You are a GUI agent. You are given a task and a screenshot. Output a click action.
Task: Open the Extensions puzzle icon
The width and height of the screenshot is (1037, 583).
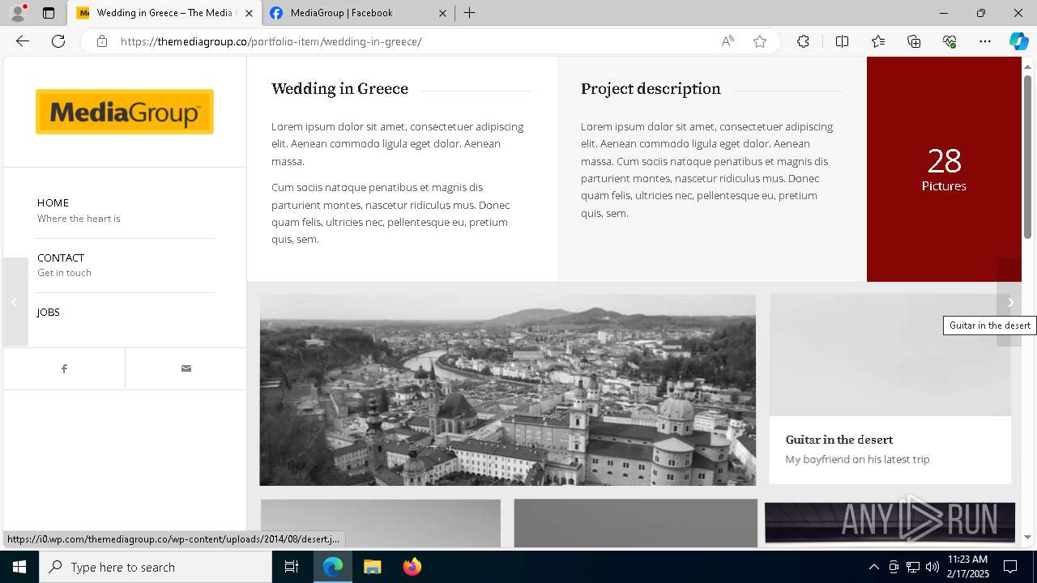pos(803,41)
